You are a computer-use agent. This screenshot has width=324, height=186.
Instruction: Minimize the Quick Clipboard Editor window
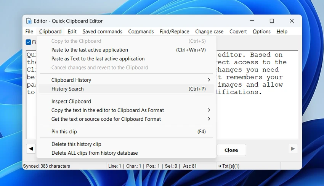pyautogui.click(x=252, y=21)
